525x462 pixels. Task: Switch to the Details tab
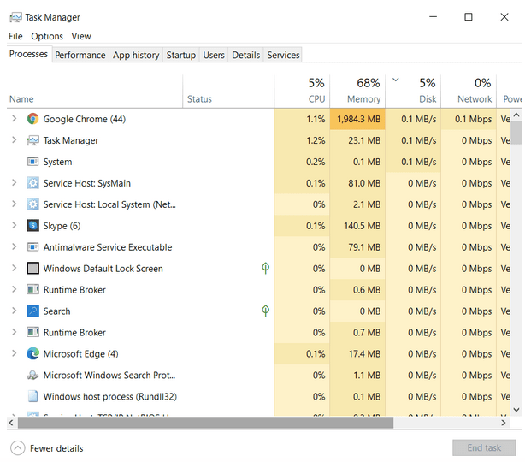pos(245,55)
